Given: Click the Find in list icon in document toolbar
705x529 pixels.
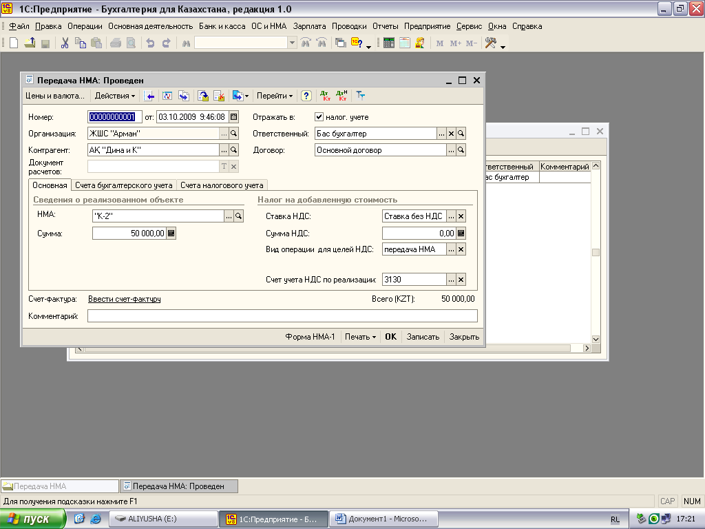Looking at the screenshot, I should click(149, 96).
